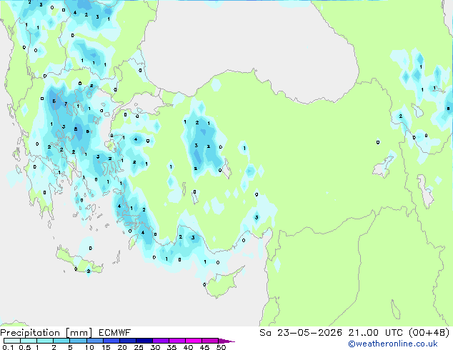The height and width of the screenshot is (350, 453).
Task: Click the 45–50 mm legend color swatch
Action: [x=210, y=341]
